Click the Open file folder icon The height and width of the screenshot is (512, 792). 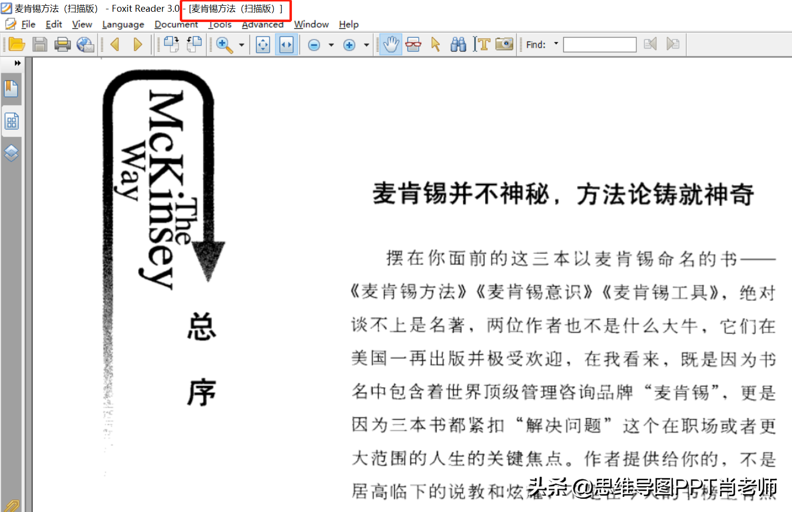(17, 45)
